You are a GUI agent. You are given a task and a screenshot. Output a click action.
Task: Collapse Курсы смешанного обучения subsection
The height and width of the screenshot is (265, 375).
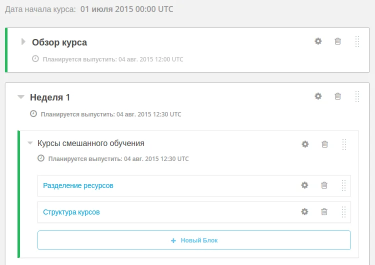point(30,143)
